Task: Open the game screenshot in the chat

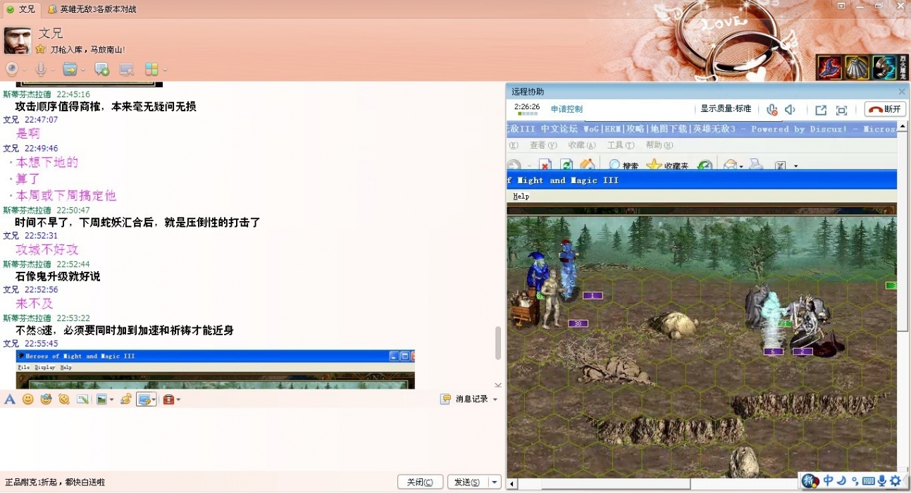Action: click(x=215, y=370)
